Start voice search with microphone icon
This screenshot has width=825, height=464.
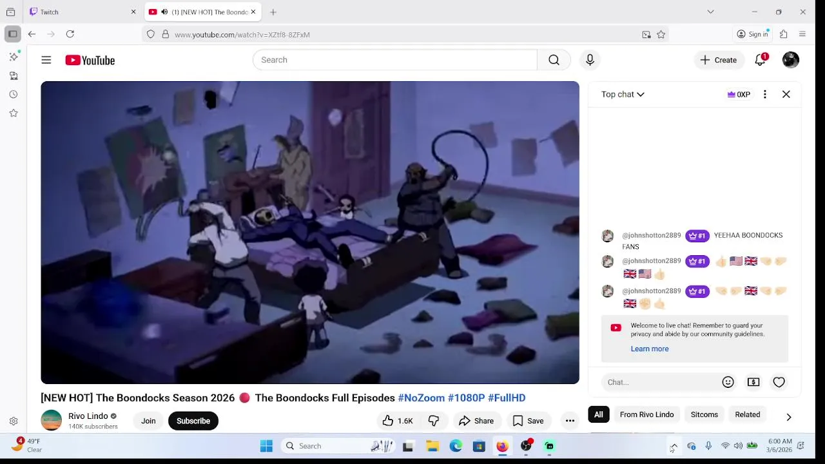click(x=590, y=60)
